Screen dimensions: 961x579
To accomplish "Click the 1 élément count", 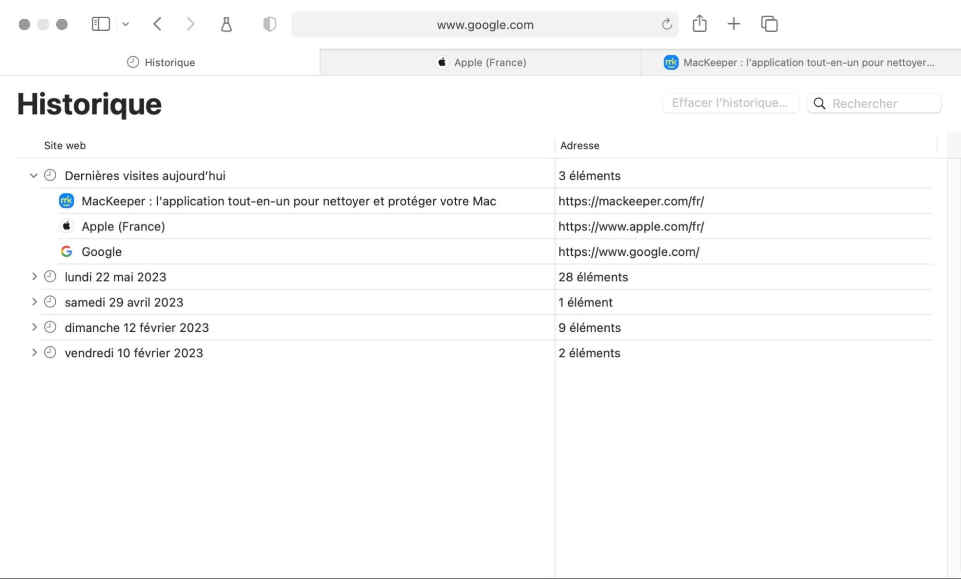I will click(x=586, y=302).
